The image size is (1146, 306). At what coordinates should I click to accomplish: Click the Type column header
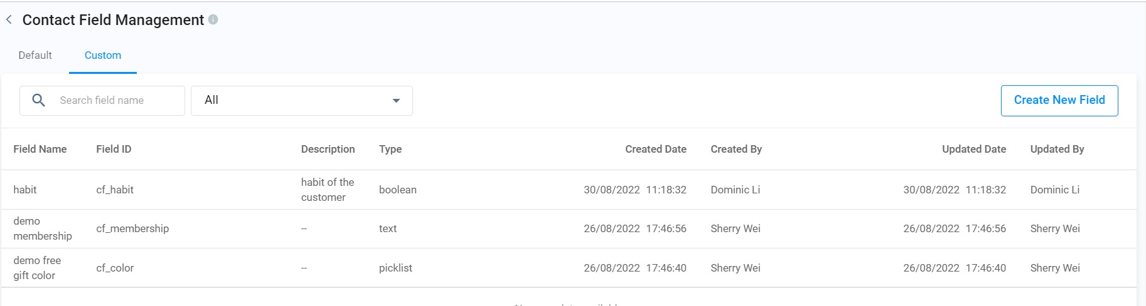click(390, 149)
